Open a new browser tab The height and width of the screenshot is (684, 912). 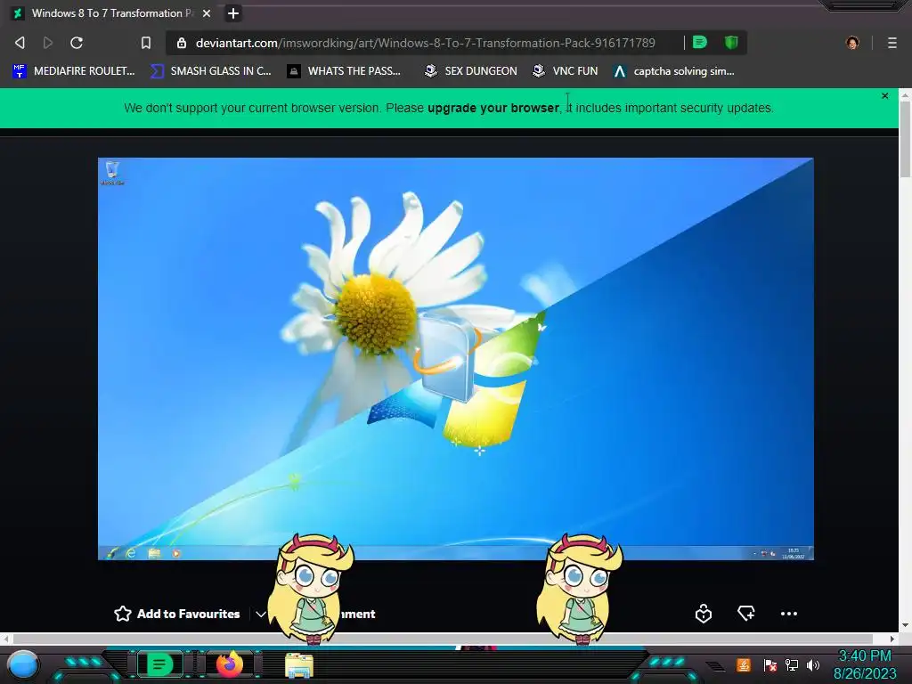pyautogui.click(x=233, y=12)
